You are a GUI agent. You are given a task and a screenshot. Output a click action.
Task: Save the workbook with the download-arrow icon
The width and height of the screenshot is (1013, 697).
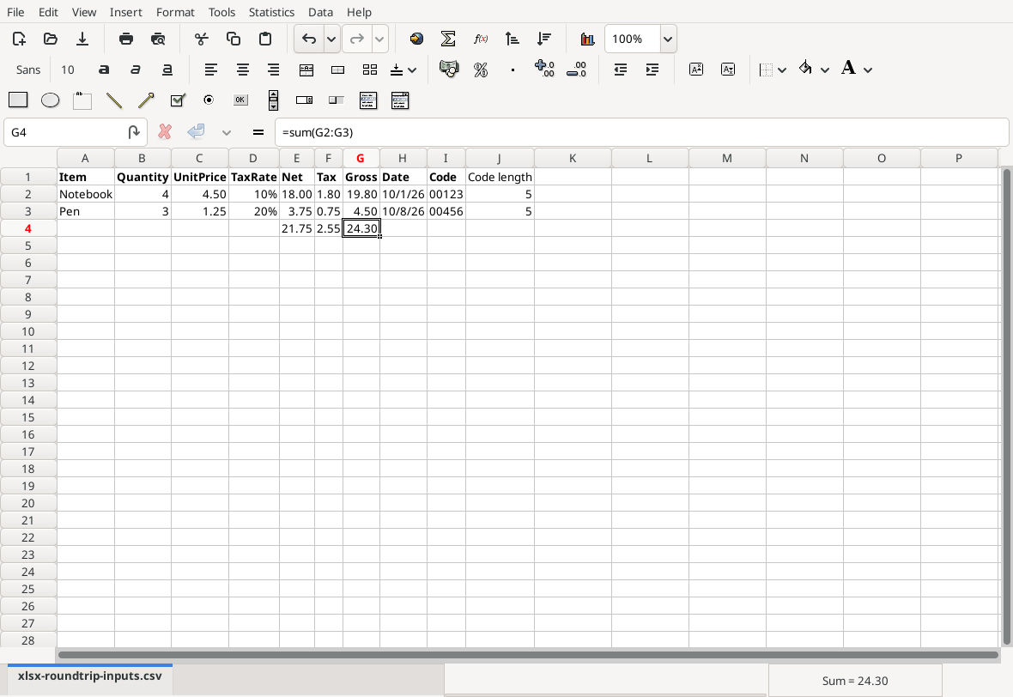pos(82,39)
